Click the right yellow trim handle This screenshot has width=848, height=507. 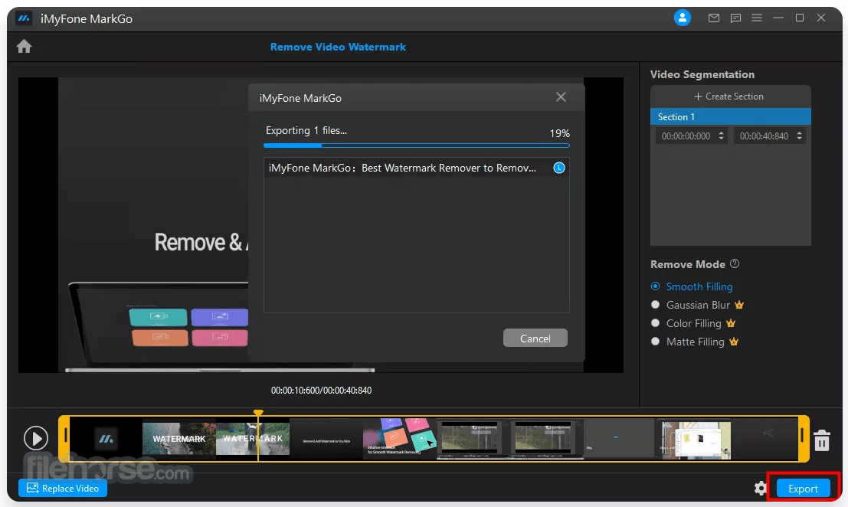[803, 438]
